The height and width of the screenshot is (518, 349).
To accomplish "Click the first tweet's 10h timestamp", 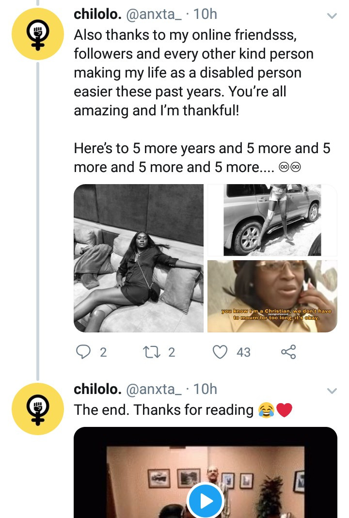I will click(205, 15).
